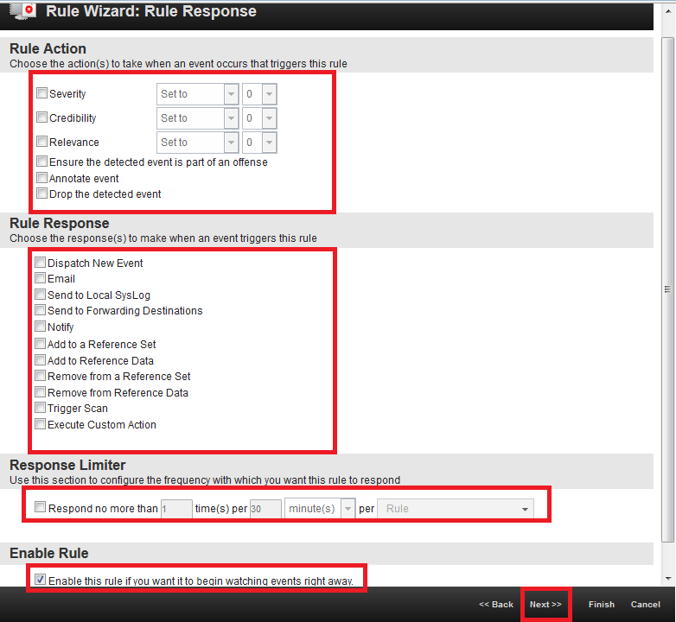Click the vertical scrollbar on the right
Viewport: 676px width, 622px height.
(667, 289)
